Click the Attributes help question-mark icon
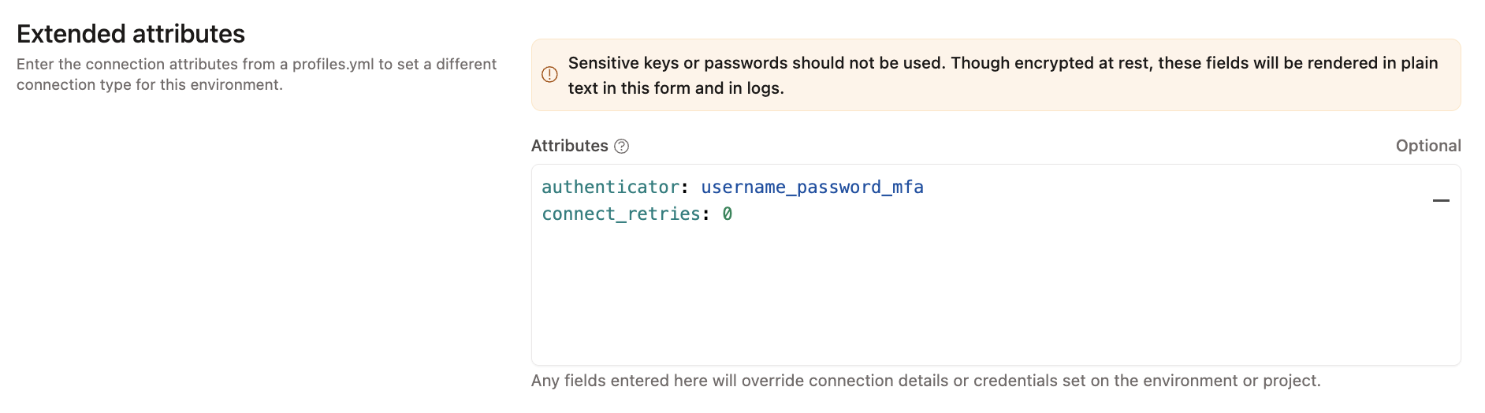The width and height of the screenshot is (1485, 413). tap(622, 146)
